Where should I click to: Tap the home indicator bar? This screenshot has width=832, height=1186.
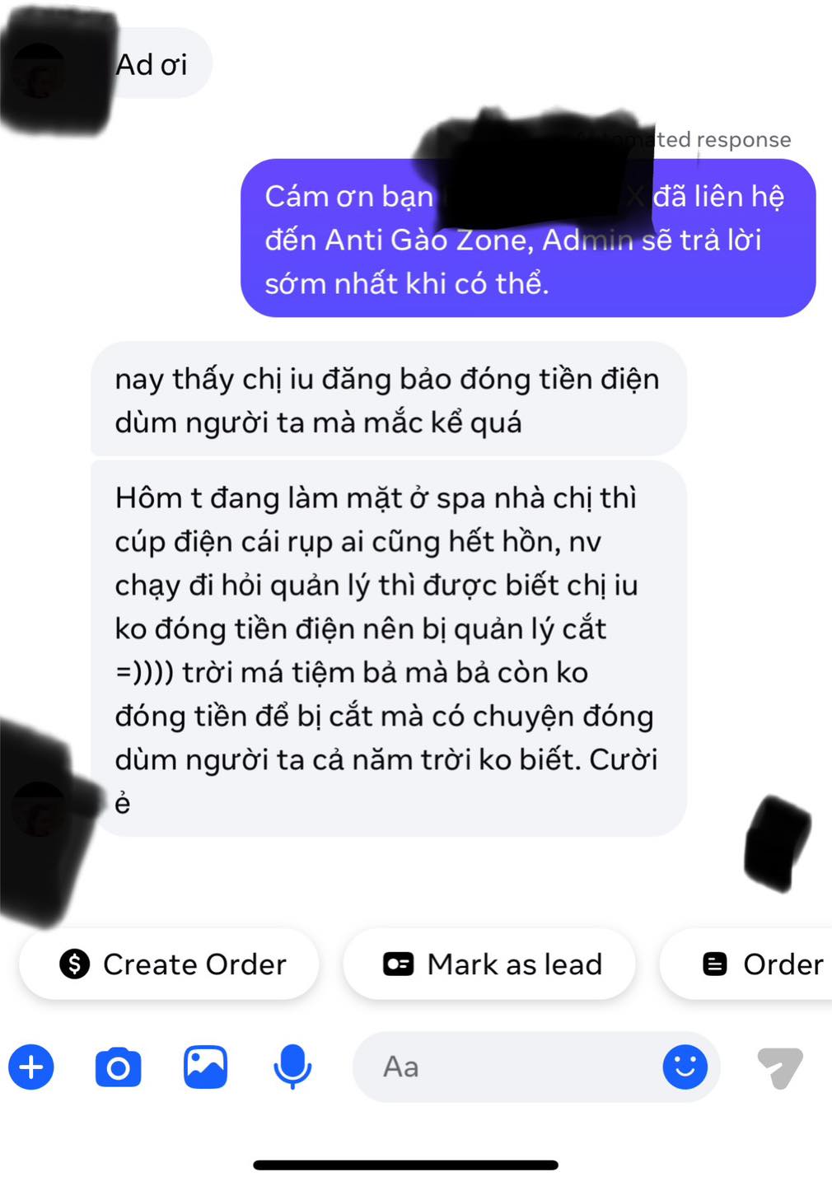pyautogui.click(x=406, y=1165)
